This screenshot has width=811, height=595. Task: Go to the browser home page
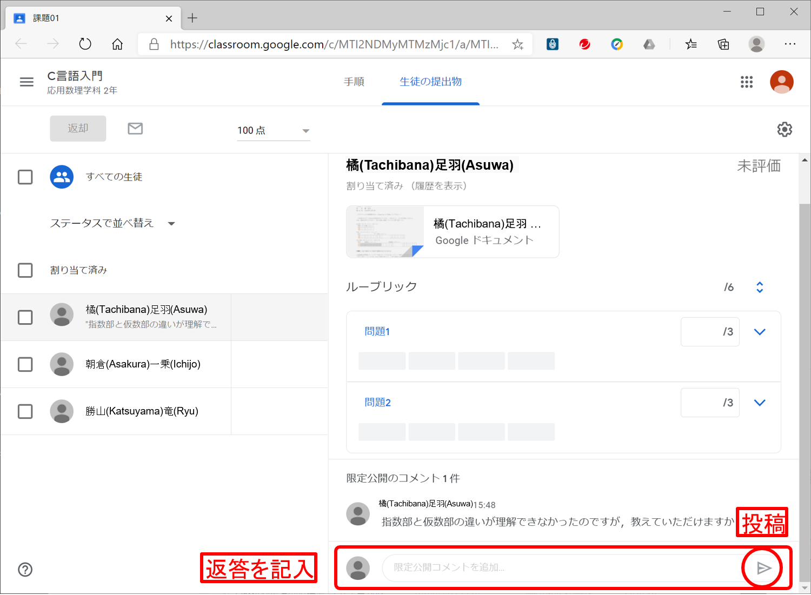pos(117,44)
